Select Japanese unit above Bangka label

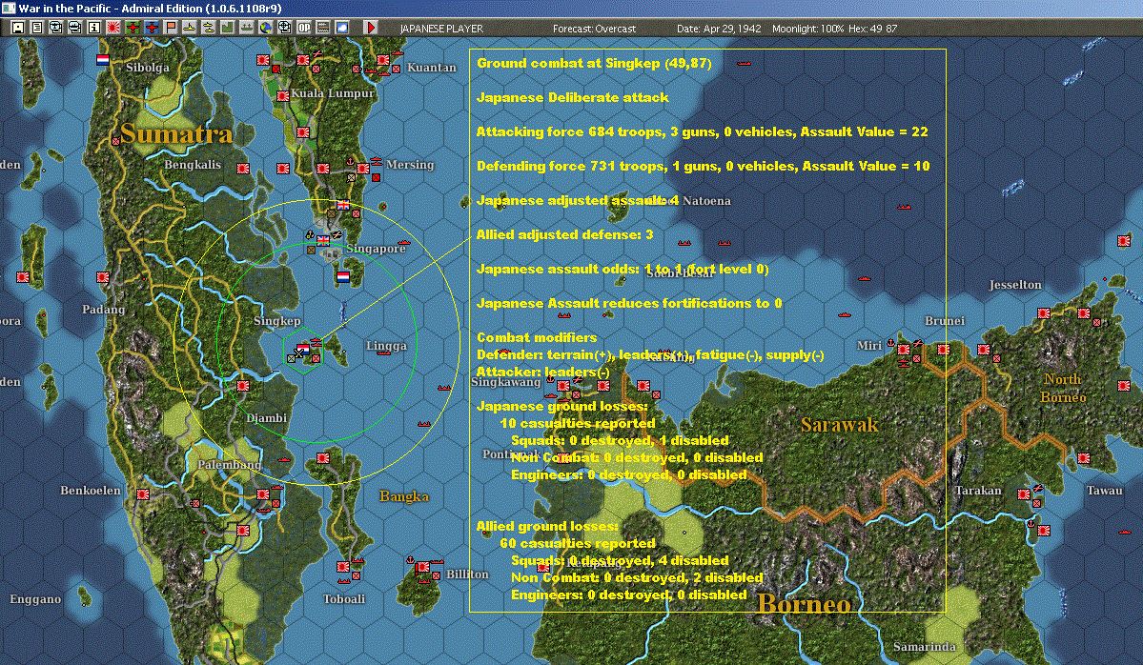(x=323, y=458)
